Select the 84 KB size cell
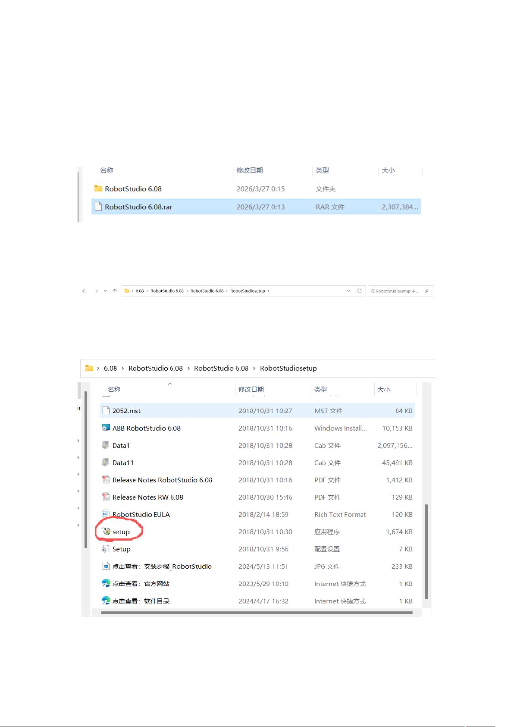514x727 pixels. 404,410
